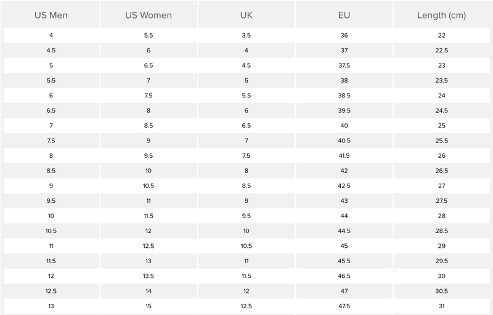The image size is (493, 315).
Task: Select EU size 39.5 cell
Action: pyautogui.click(x=344, y=110)
